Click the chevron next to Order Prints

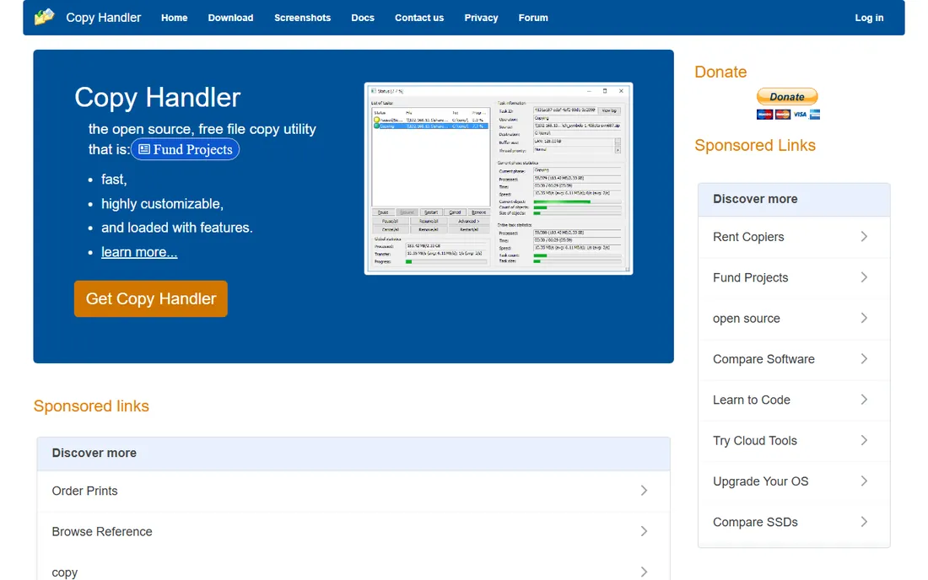click(x=644, y=491)
